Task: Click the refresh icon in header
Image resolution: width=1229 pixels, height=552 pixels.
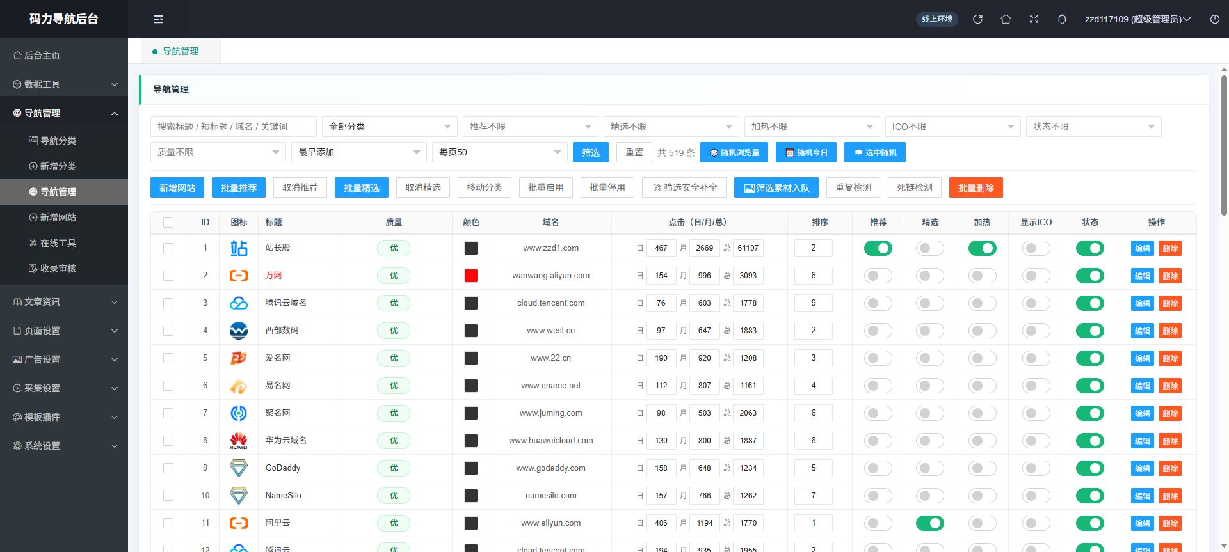Action: tap(977, 19)
